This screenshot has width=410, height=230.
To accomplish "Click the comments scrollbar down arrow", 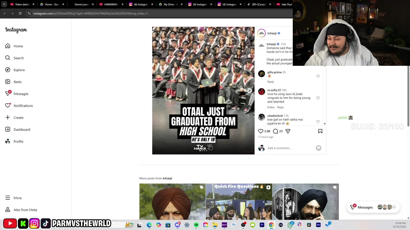I will point(324,124).
